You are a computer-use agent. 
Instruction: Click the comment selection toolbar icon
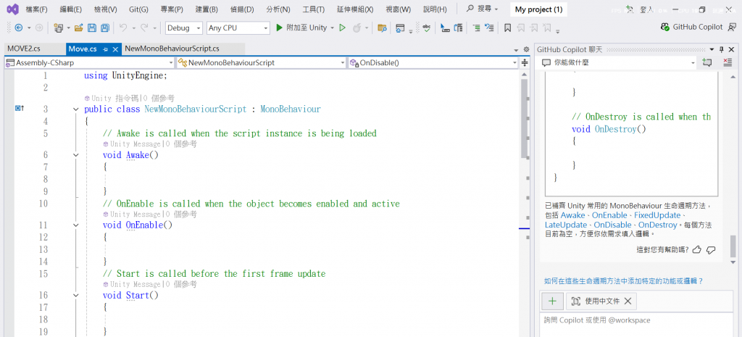[445, 28]
